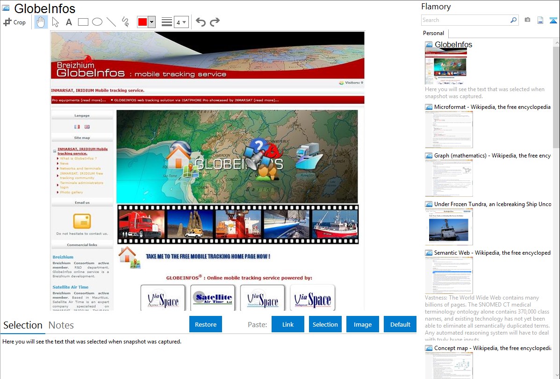The image size is (560, 379).
Task: Click the icon beside Graph (mathematics) title
Action: pyautogui.click(x=429, y=156)
